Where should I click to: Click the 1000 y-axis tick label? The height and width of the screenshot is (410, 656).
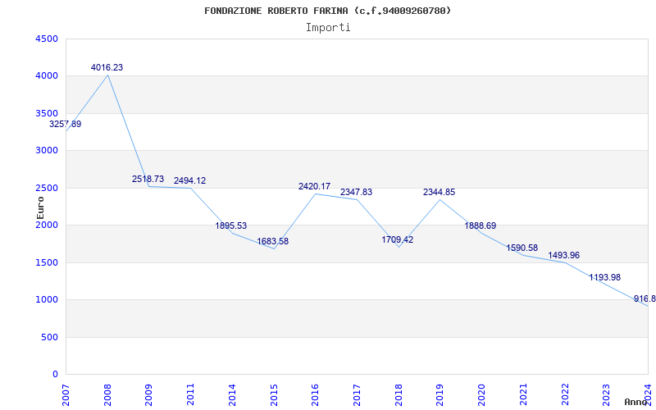tap(47, 300)
